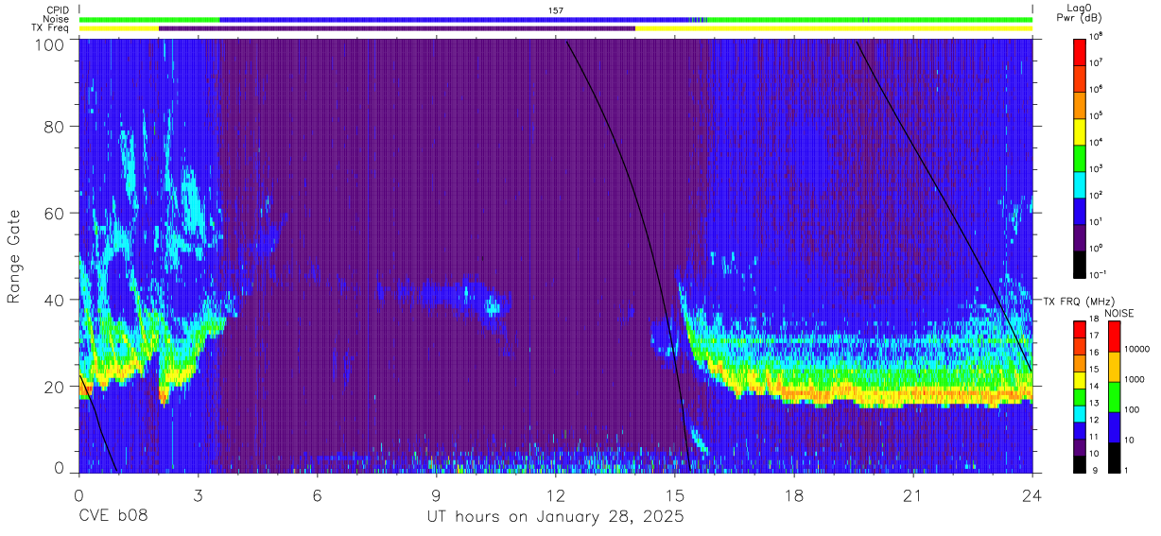Click the black bottom segment of Lag0 Pwr colorbar
The height and width of the screenshot is (536, 1161).
(x=1081, y=263)
